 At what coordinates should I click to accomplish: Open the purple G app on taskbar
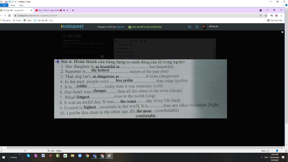tap(36, 156)
